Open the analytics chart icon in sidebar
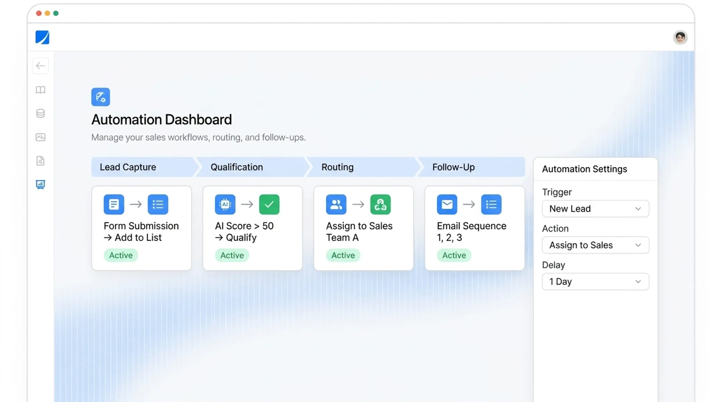This screenshot has height=402, width=721. coord(40,185)
